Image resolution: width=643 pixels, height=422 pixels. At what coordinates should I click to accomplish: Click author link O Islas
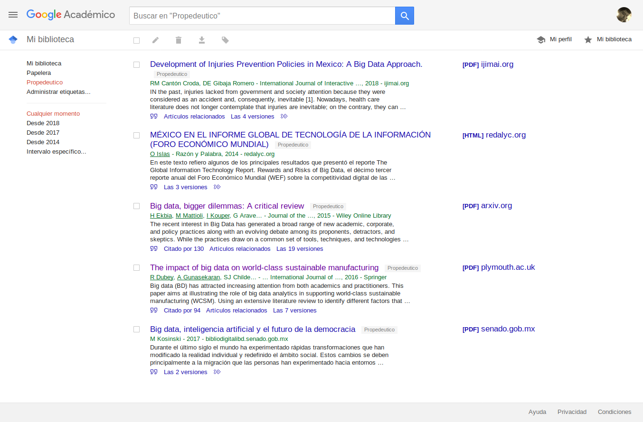[x=160, y=154]
